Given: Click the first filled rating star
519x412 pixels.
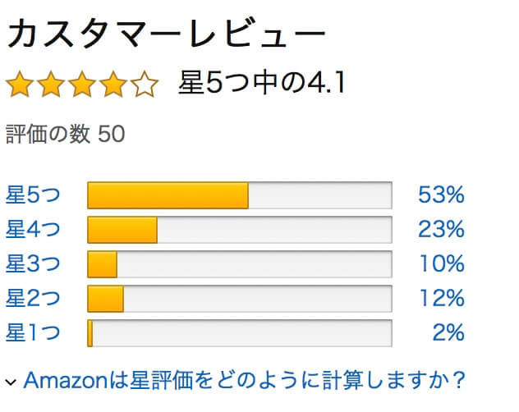Looking at the screenshot, I should pyautogui.click(x=20, y=84).
